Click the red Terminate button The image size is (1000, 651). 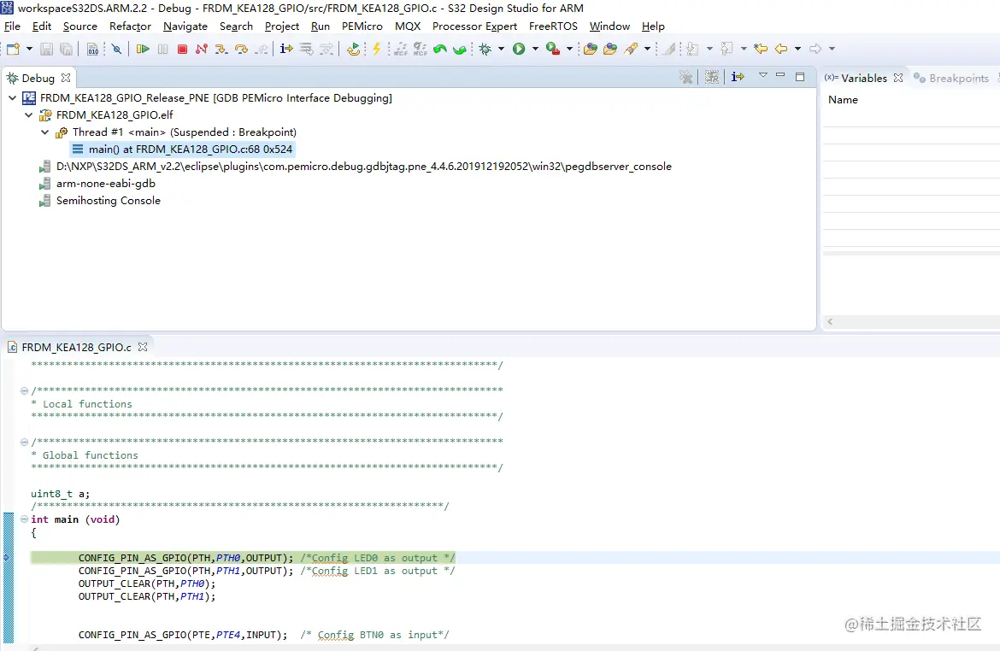click(x=182, y=49)
